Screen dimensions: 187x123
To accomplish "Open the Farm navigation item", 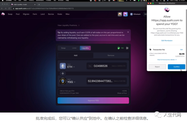I will [35, 14].
